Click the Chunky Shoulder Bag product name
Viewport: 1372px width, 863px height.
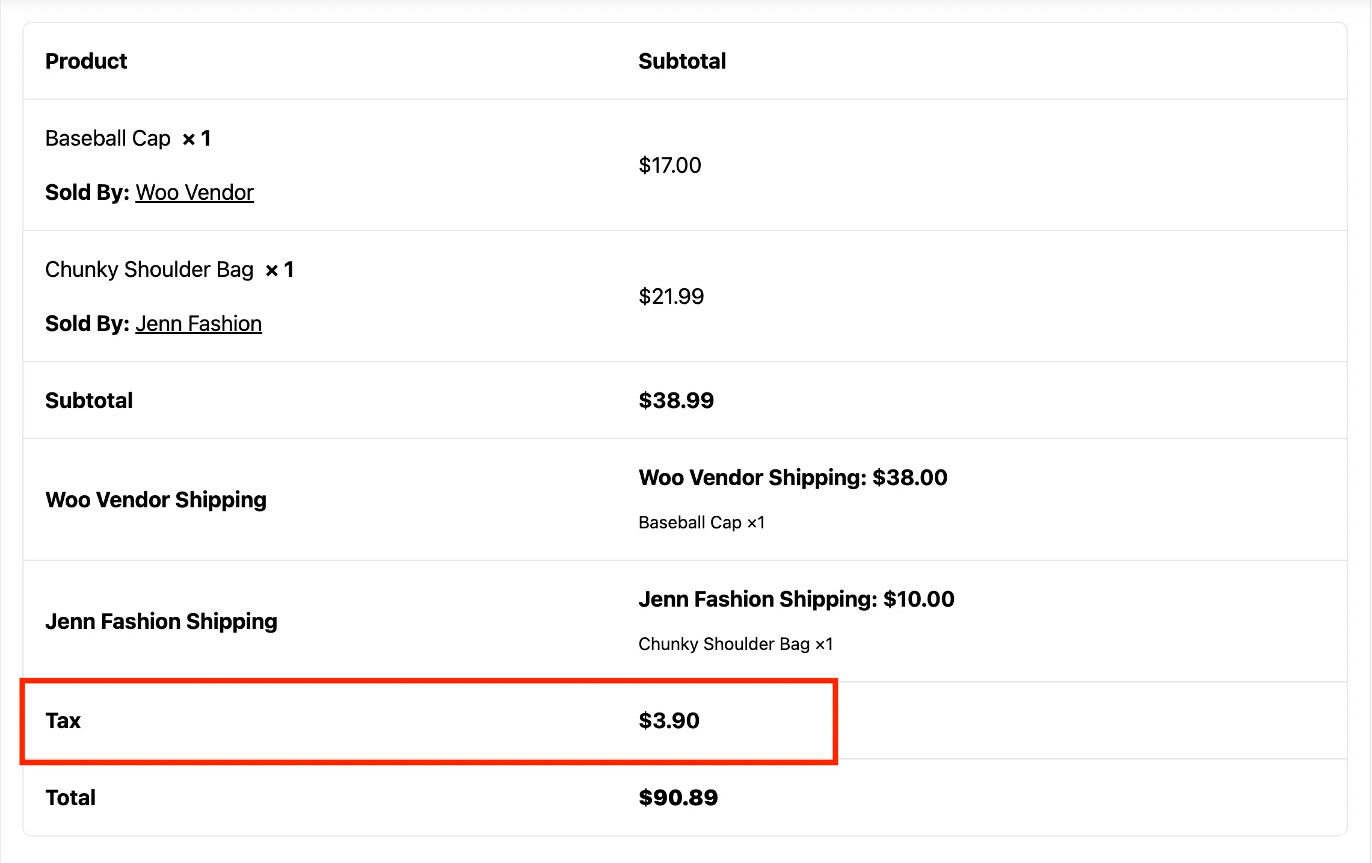coord(149,270)
